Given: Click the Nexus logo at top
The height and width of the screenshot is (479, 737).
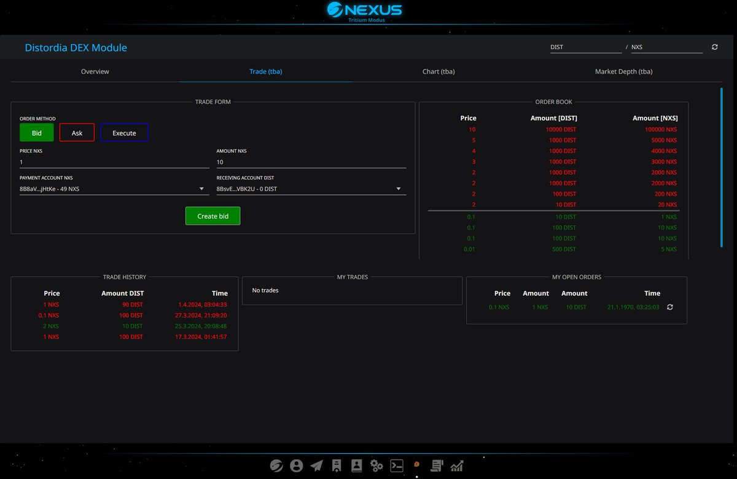Looking at the screenshot, I should coord(365,11).
